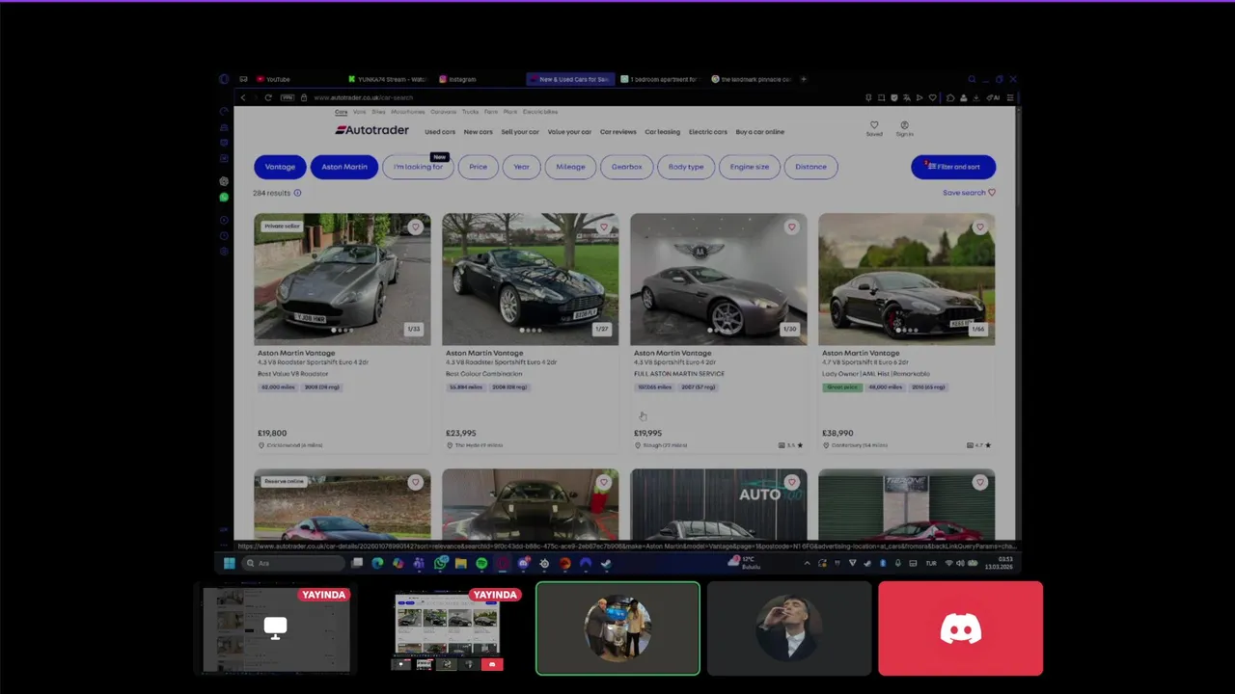
Task: Reload the page with refresh icon
Action: (x=268, y=97)
